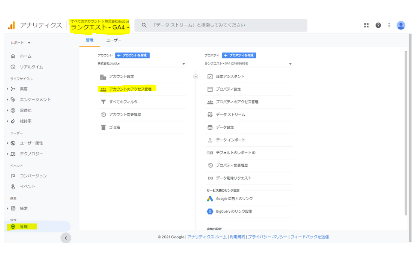Screen dimensions: 416x271
Task: Click the プライバシー ポリシー footer link
Action: coord(267,237)
